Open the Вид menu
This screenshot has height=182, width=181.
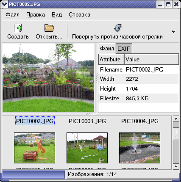tap(57, 15)
